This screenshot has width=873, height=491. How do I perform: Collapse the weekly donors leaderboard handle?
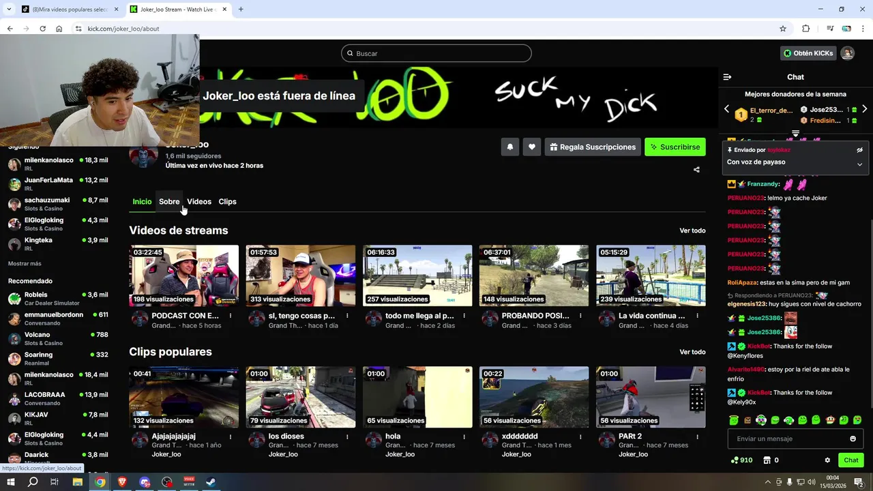pos(795,133)
